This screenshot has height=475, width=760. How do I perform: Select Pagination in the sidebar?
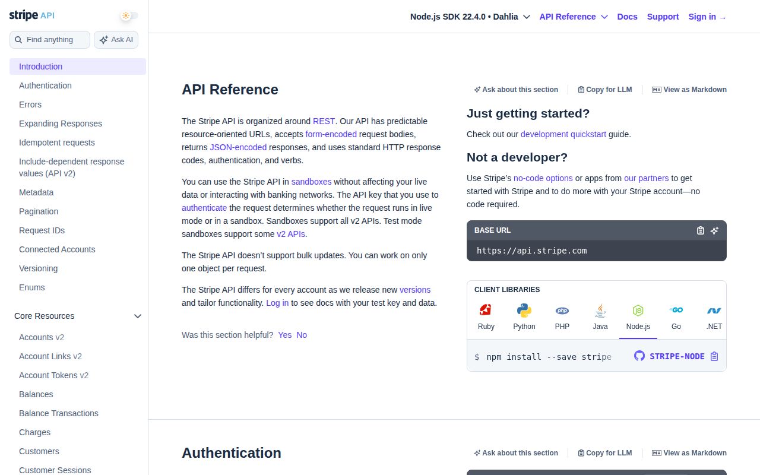click(39, 211)
